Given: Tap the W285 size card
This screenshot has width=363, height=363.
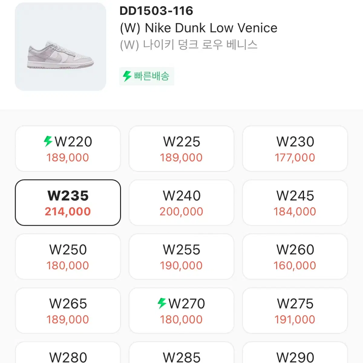Looking at the screenshot, I should tap(181, 352).
